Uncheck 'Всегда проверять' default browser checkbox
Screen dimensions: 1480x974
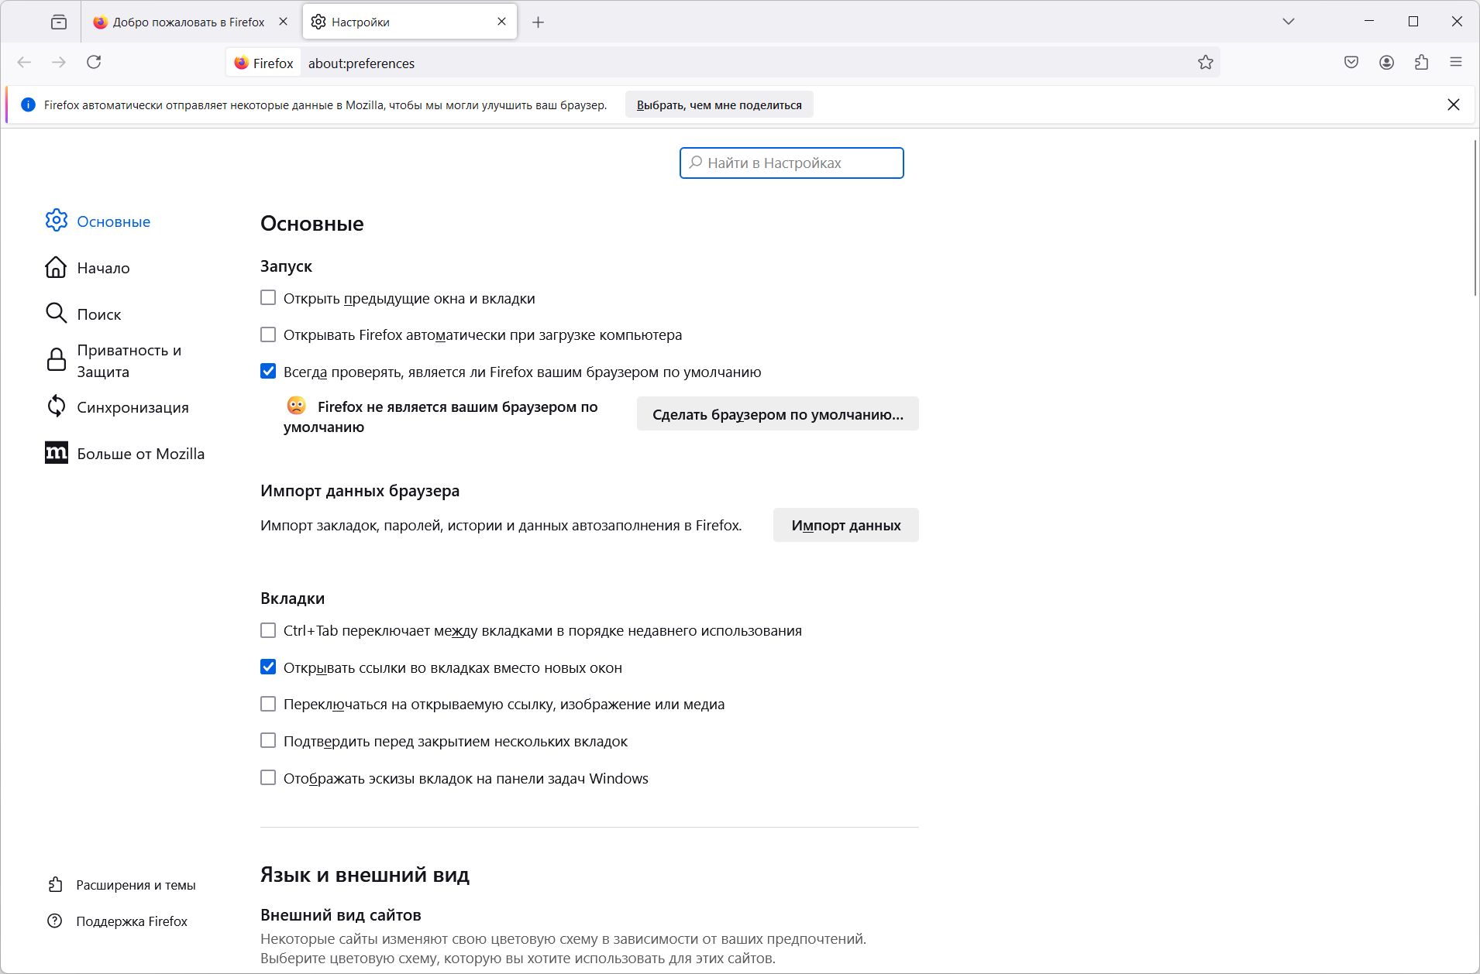coord(268,372)
